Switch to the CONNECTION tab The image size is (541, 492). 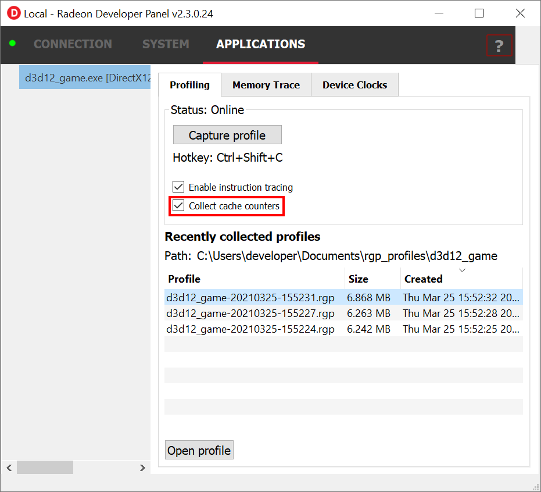click(73, 44)
